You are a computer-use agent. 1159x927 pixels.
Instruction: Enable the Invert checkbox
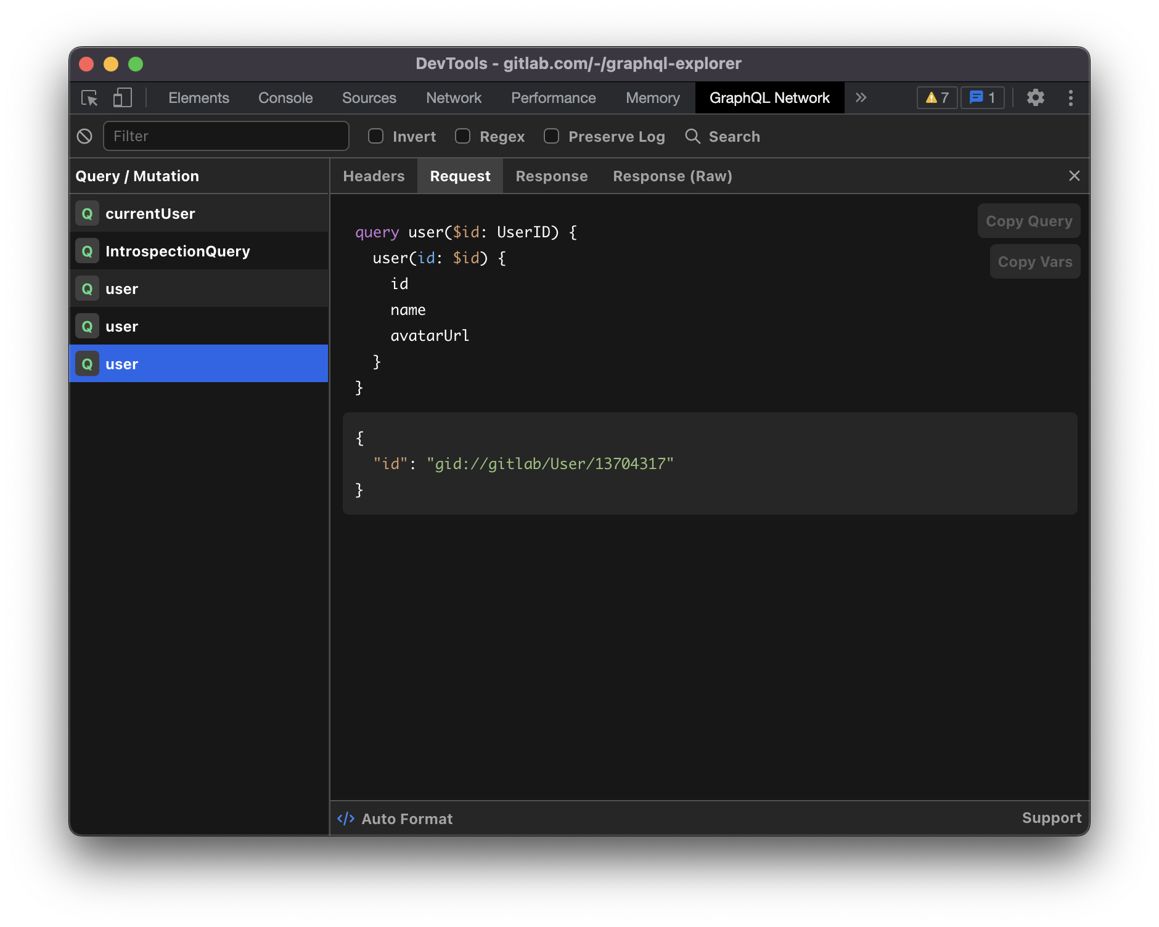point(375,136)
